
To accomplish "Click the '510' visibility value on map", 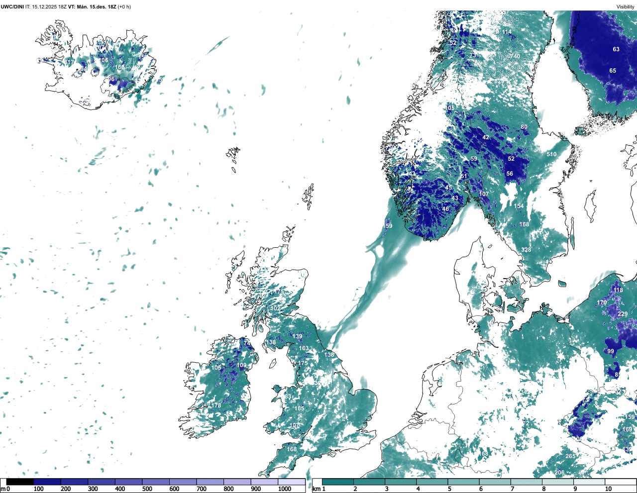I will coord(551,154).
